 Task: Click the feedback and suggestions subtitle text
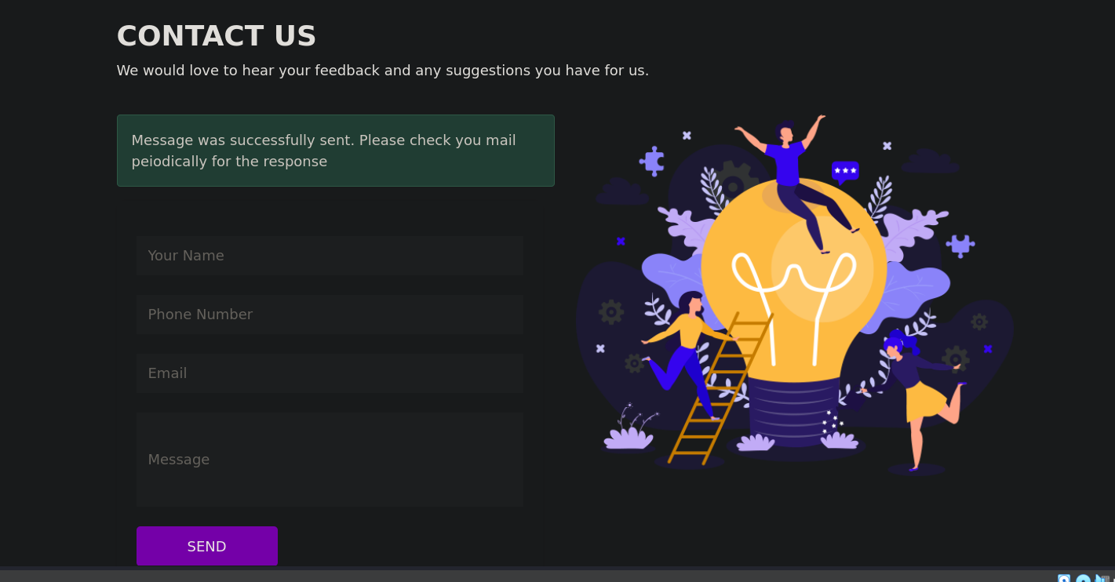pos(383,71)
